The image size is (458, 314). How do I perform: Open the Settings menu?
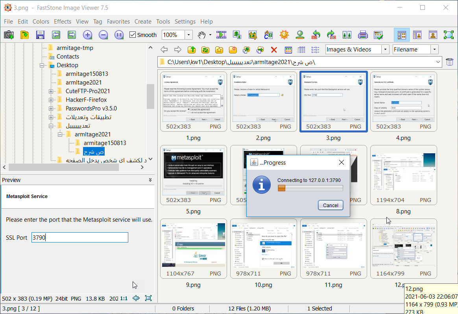pyautogui.click(x=185, y=22)
